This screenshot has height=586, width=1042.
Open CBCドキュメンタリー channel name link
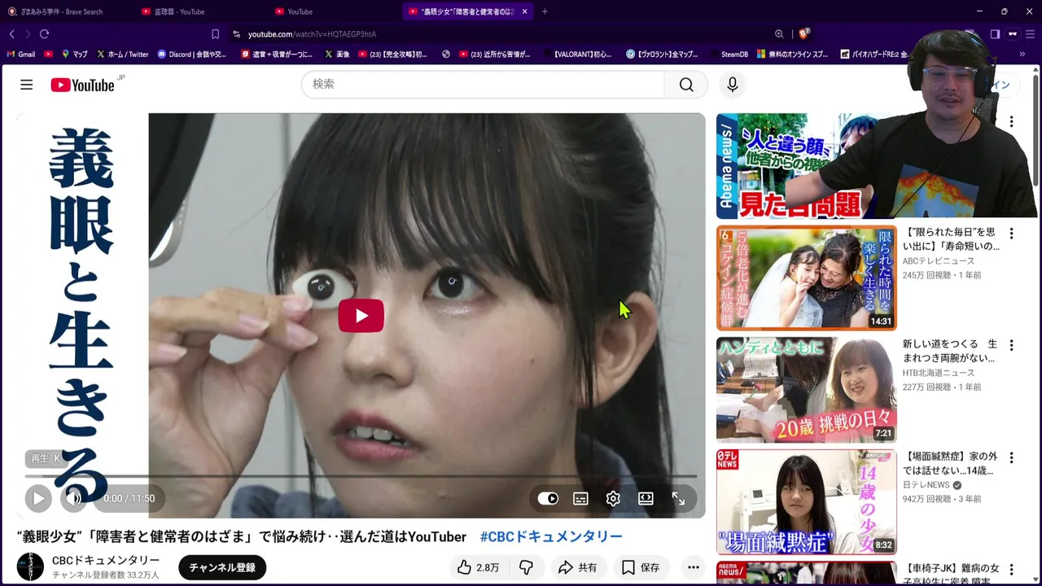(x=106, y=560)
